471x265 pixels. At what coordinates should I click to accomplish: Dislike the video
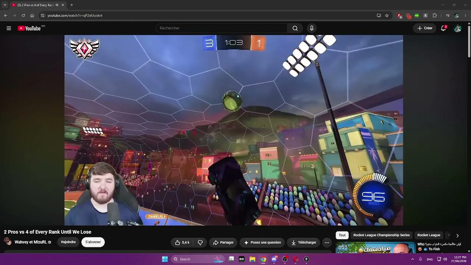coord(200,243)
